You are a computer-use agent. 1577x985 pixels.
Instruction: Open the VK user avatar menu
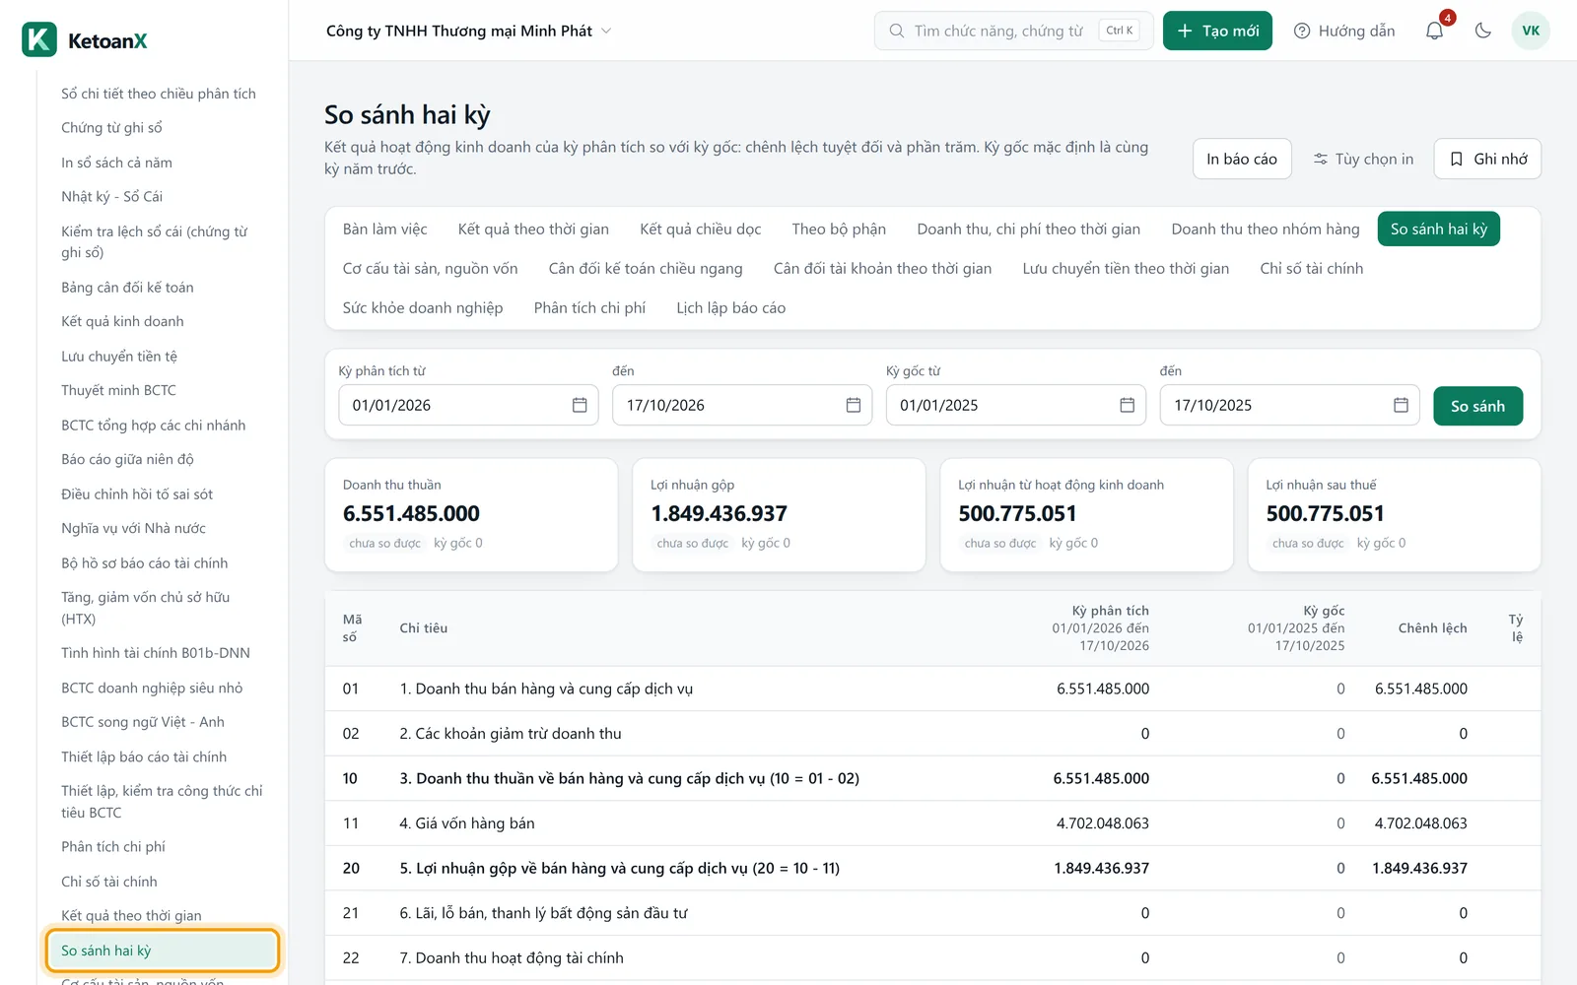[1531, 31]
